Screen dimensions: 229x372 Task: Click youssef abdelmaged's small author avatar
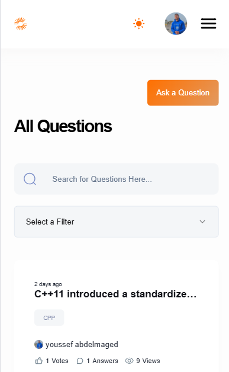coord(38,344)
